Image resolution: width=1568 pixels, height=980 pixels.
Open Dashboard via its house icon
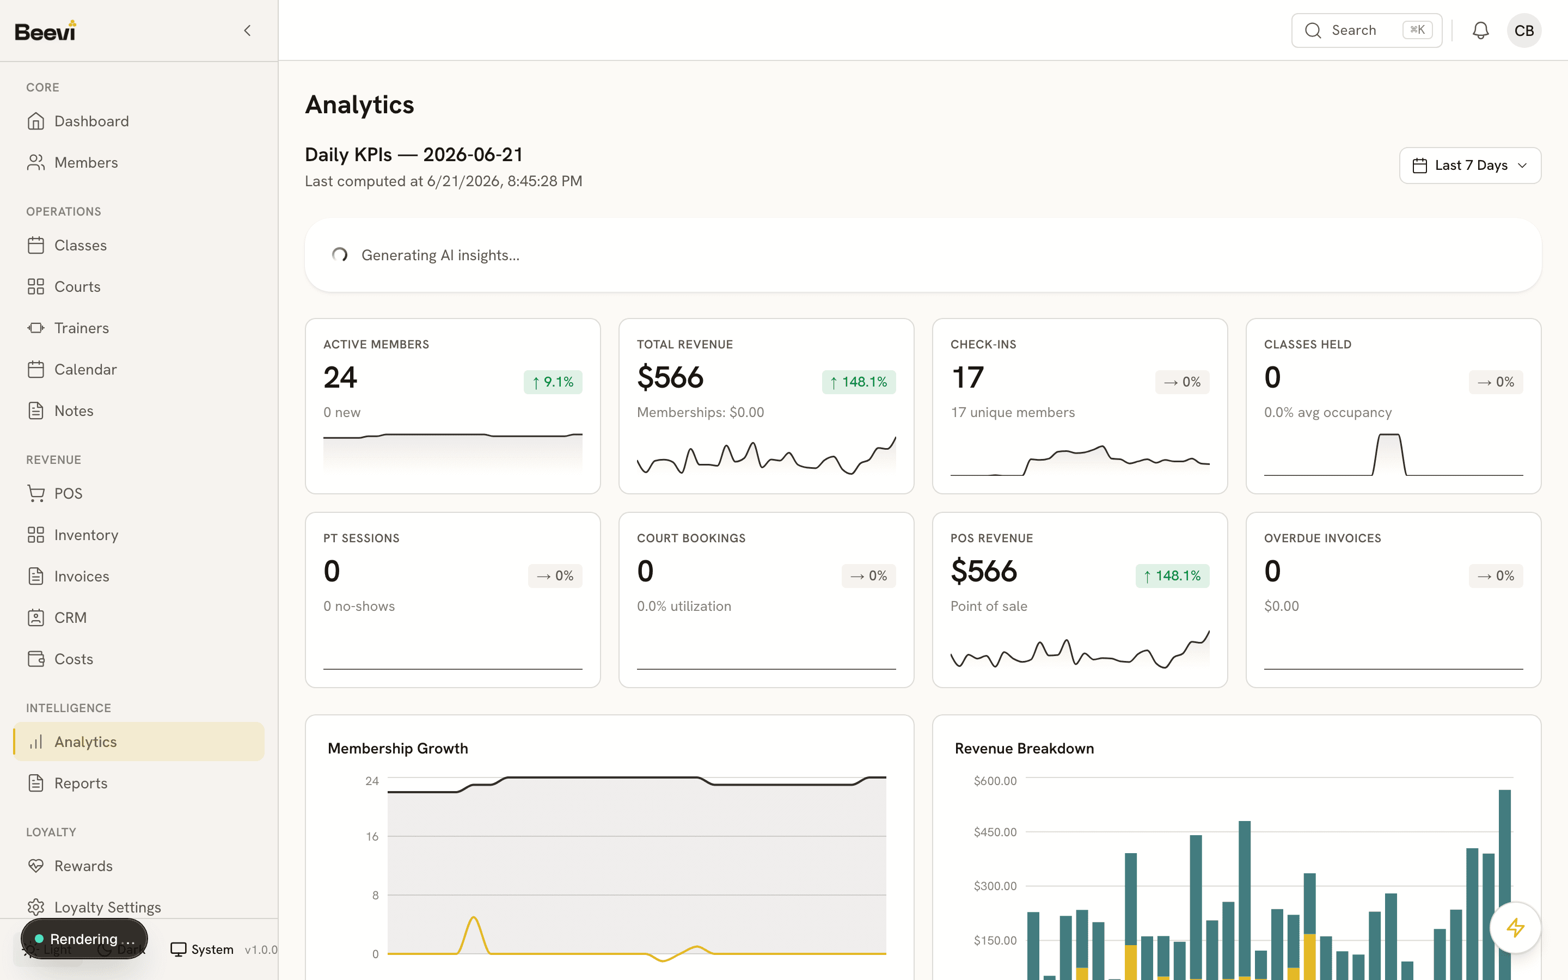pos(35,121)
